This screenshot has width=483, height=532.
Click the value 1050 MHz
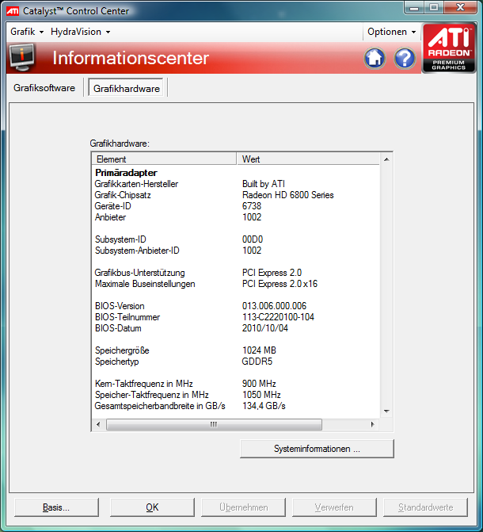261,395
